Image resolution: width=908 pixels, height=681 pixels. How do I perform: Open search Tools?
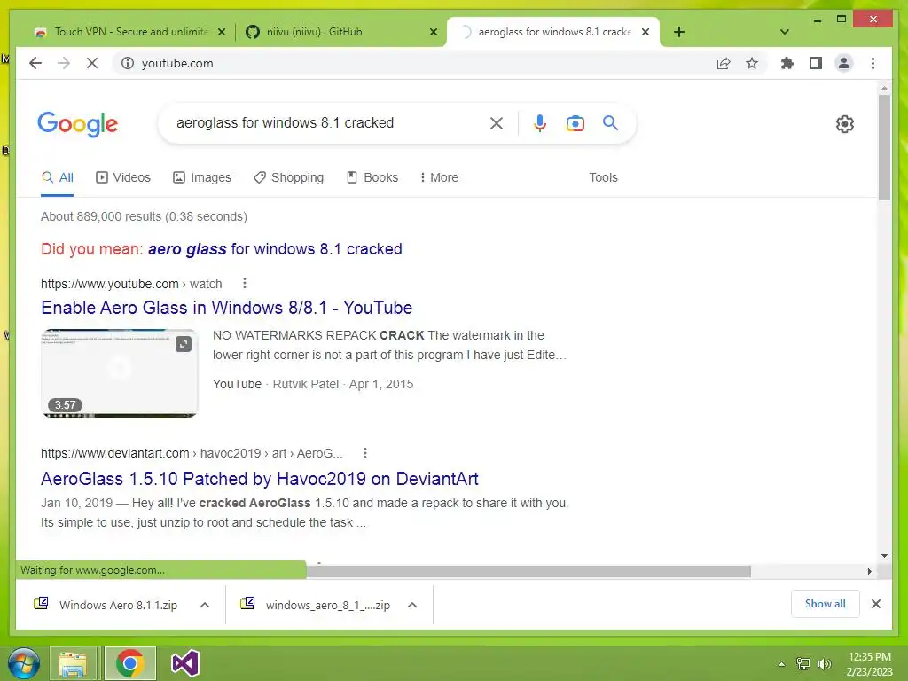click(603, 177)
